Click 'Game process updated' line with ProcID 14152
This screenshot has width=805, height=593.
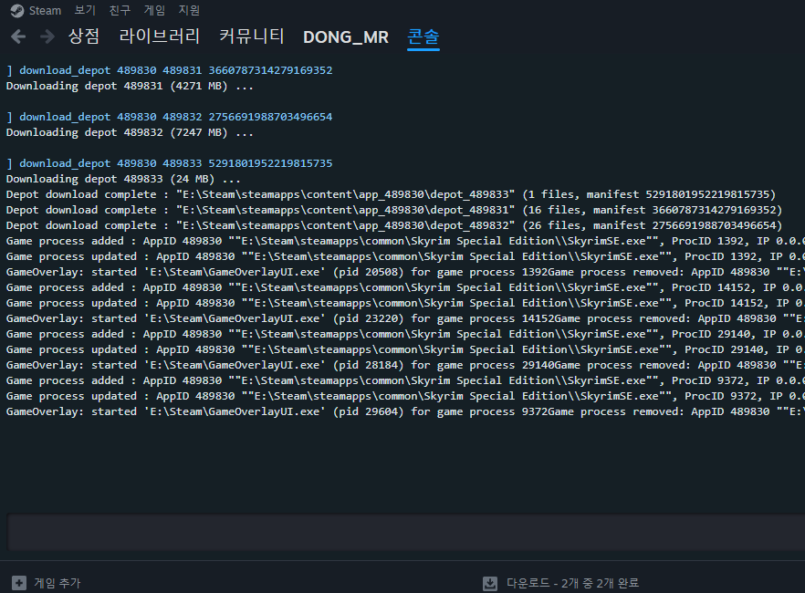pyautogui.click(x=405, y=303)
